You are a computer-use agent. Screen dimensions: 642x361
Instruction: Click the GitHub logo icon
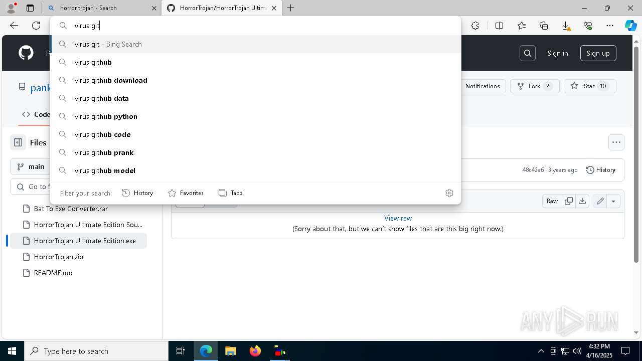[26, 53]
